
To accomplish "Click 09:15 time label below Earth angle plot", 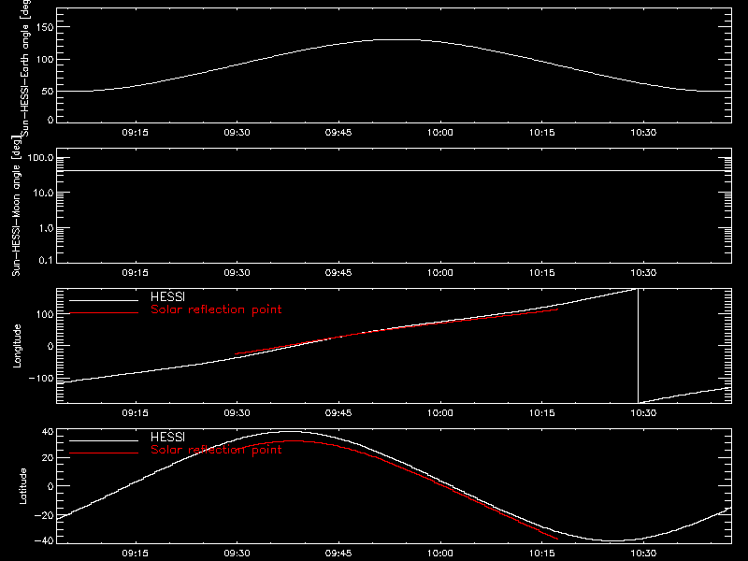I will pos(135,133).
